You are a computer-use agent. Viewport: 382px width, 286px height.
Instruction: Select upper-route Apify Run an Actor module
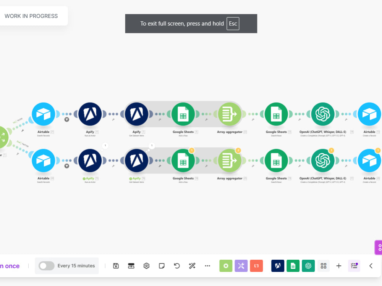coord(90,114)
